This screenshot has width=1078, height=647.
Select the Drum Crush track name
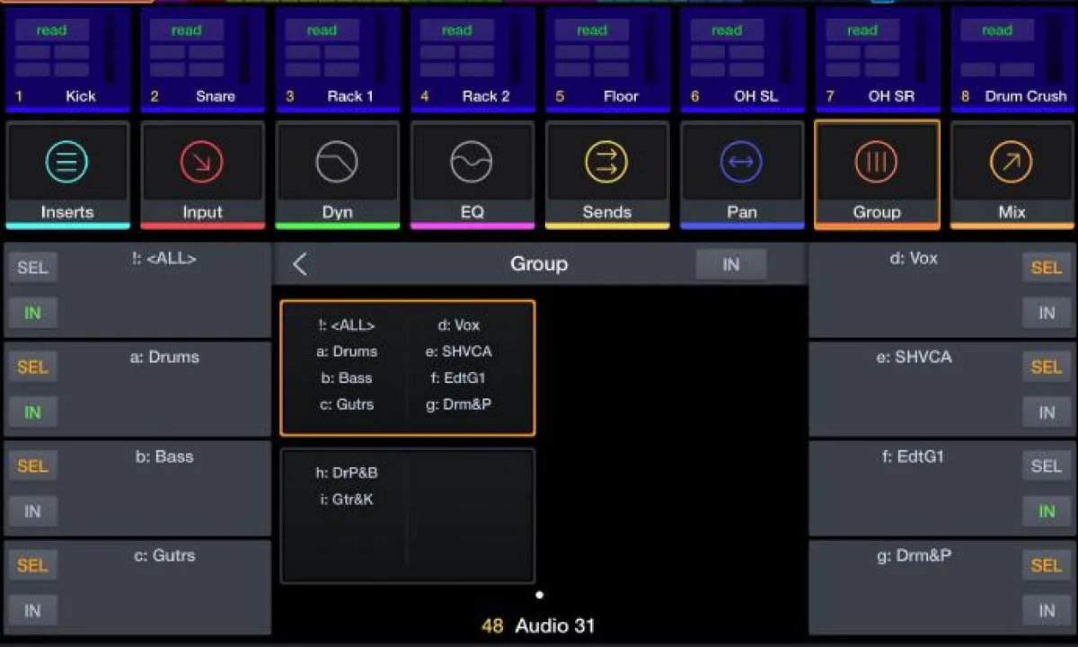coord(1026,95)
